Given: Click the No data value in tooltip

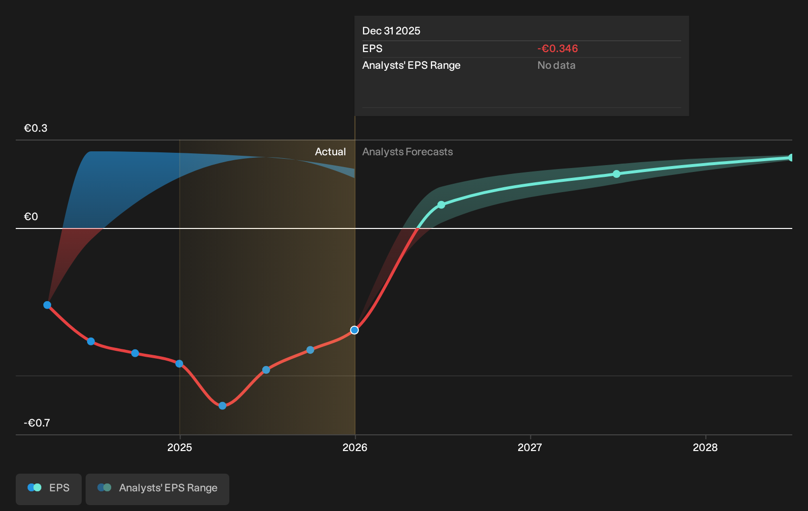Looking at the screenshot, I should point(556,65).
